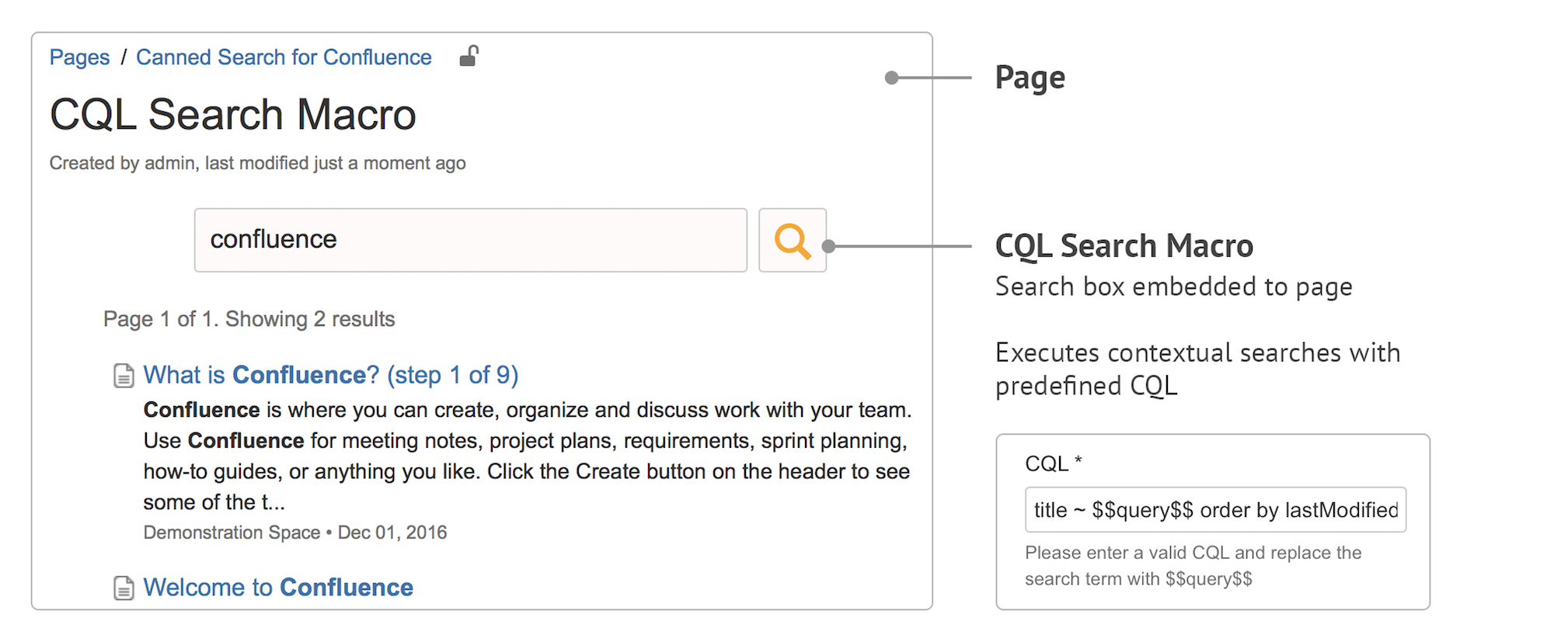Expand the CQL configuration panel
The height and width of the screenshot is (642, 1554).
point(1212,522)
